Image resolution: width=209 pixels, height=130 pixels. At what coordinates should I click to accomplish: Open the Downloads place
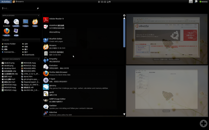click(28, 55)
